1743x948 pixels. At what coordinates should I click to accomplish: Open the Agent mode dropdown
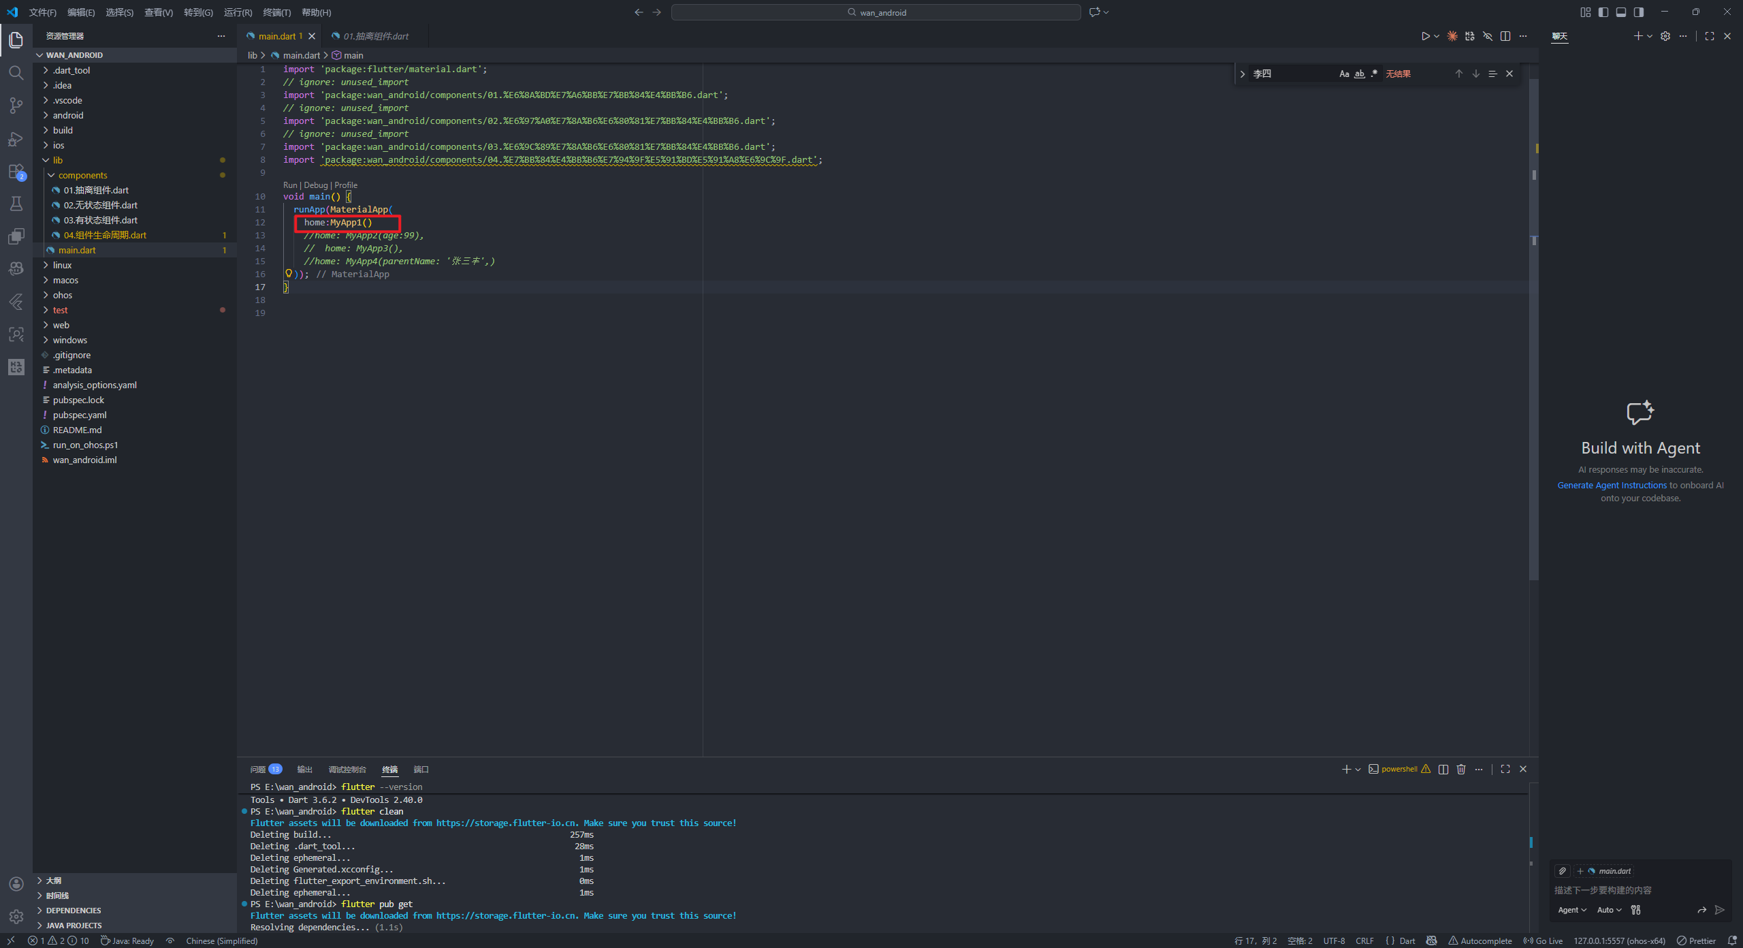pyautogui.click(x=1571, y=910)
